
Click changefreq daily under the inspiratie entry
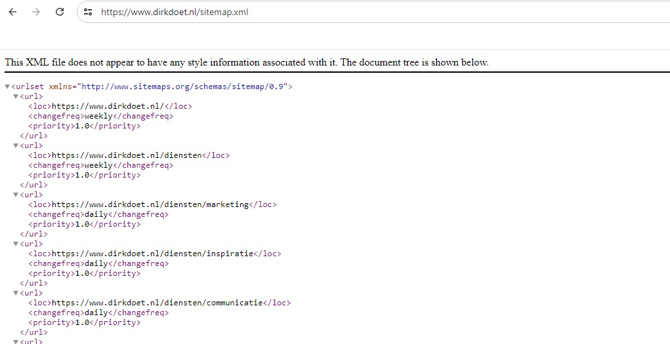coord(96,263)
